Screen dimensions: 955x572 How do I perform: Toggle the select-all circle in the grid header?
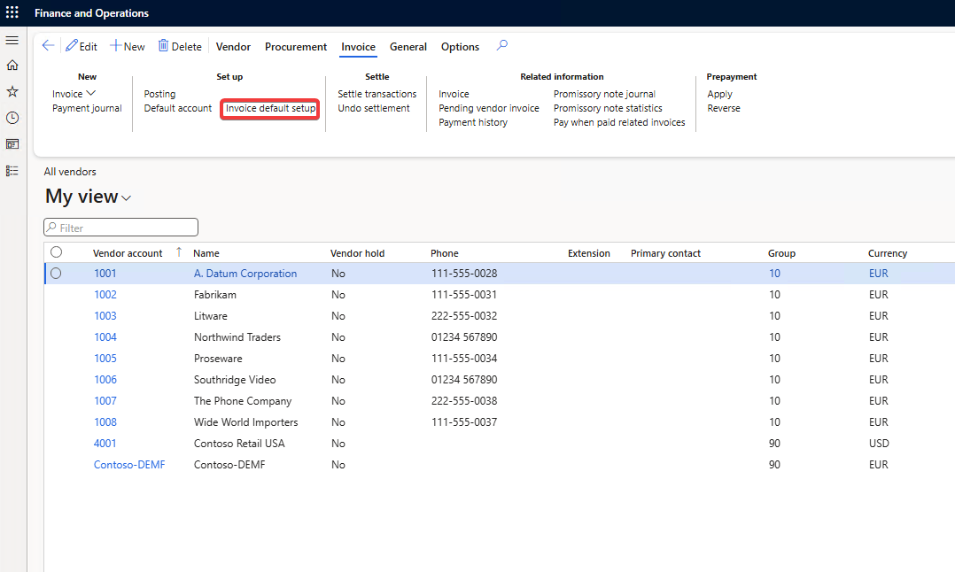click(x=56, y=252)
